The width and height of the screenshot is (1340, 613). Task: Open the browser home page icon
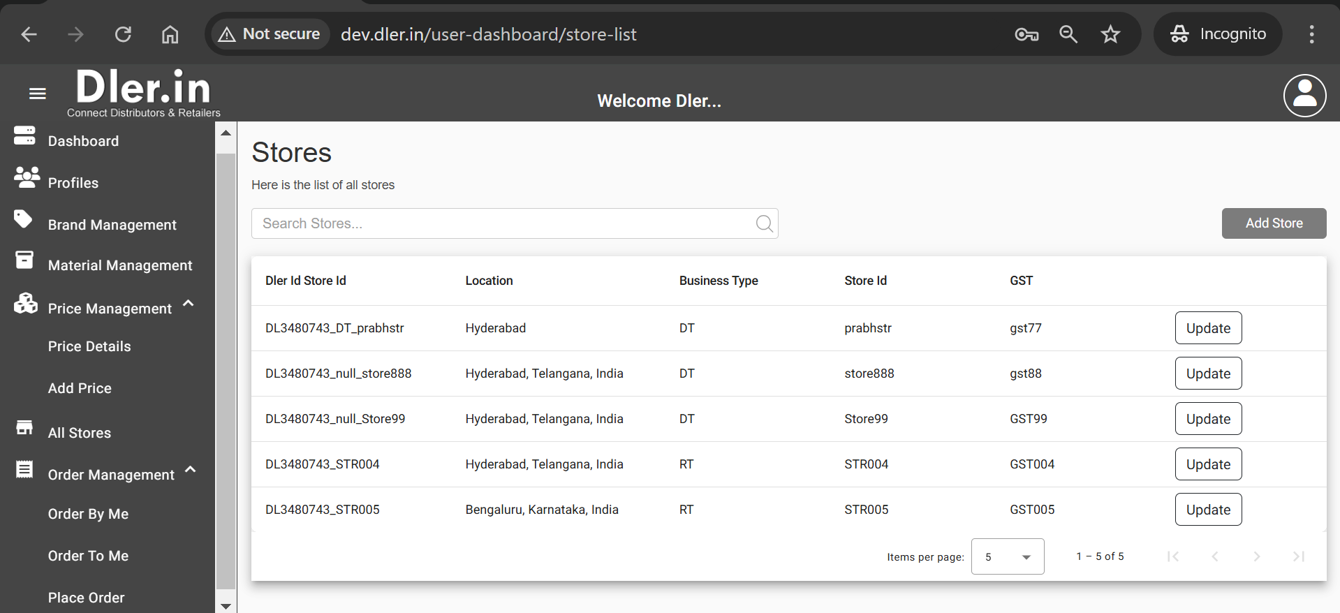coord(170,34)
